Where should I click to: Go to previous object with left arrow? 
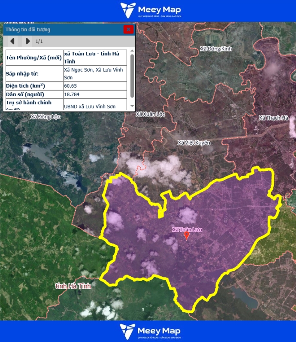tap(12, 41)
